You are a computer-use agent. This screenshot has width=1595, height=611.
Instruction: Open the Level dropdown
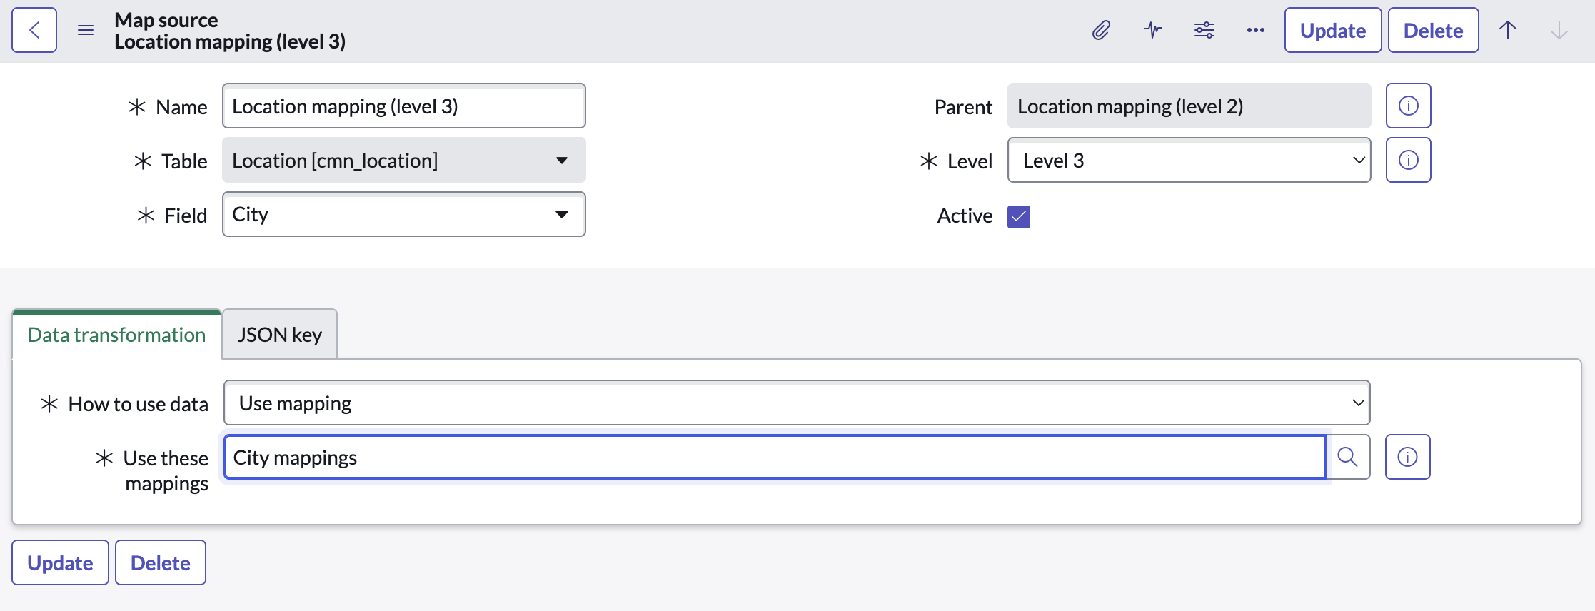1189,160
